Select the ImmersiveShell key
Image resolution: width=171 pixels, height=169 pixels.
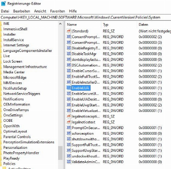[x=15, y=29]
